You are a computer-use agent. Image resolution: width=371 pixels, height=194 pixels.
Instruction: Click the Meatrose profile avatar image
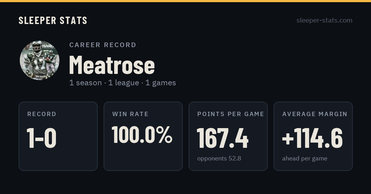coord(40,60)
